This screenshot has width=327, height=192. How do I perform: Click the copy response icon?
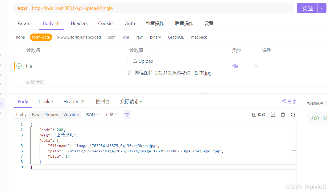[283, 115]
